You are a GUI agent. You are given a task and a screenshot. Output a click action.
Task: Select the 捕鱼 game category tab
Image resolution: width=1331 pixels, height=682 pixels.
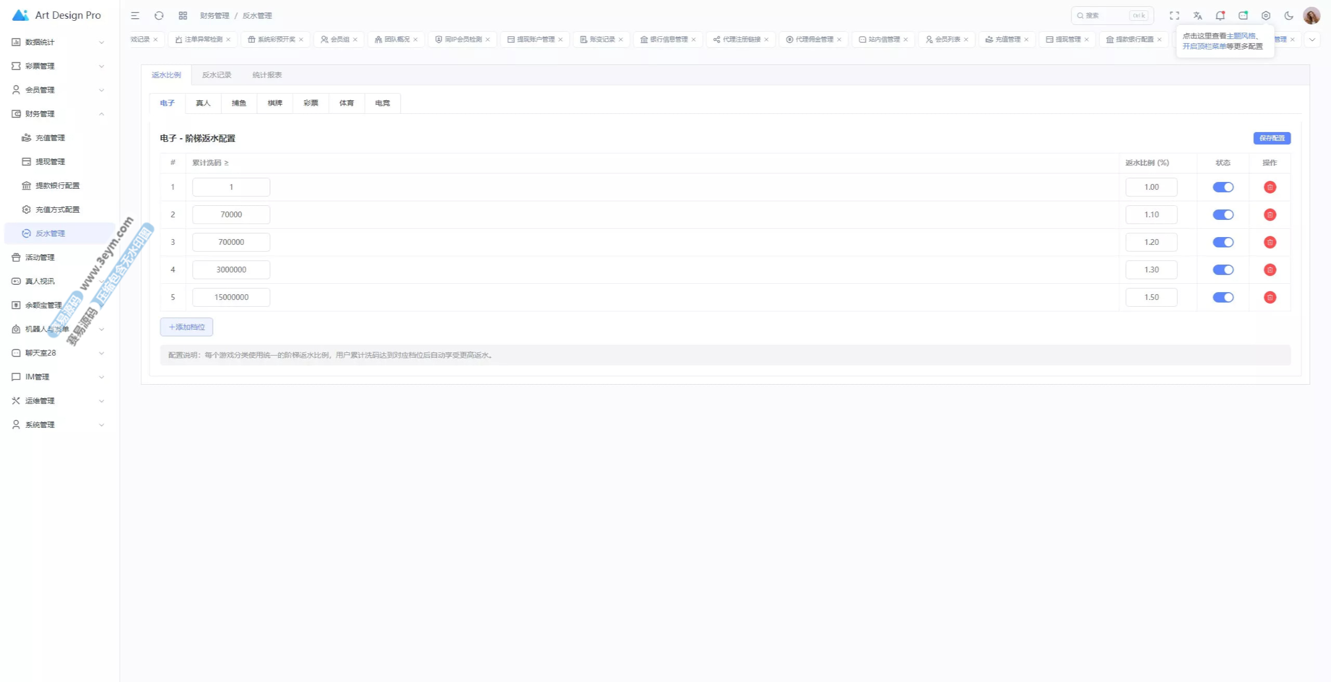(239, 103)
